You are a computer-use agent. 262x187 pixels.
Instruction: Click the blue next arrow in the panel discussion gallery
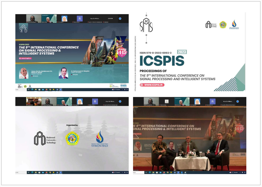[237, 101]
